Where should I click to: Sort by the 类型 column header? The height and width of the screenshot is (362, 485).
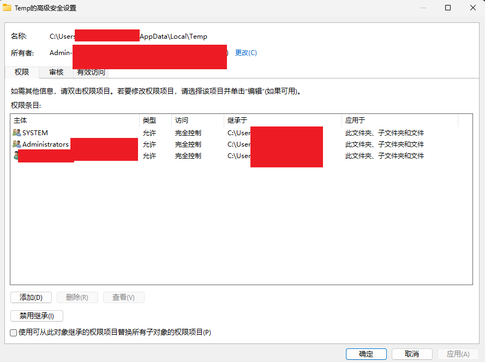(x=155, y=120)
